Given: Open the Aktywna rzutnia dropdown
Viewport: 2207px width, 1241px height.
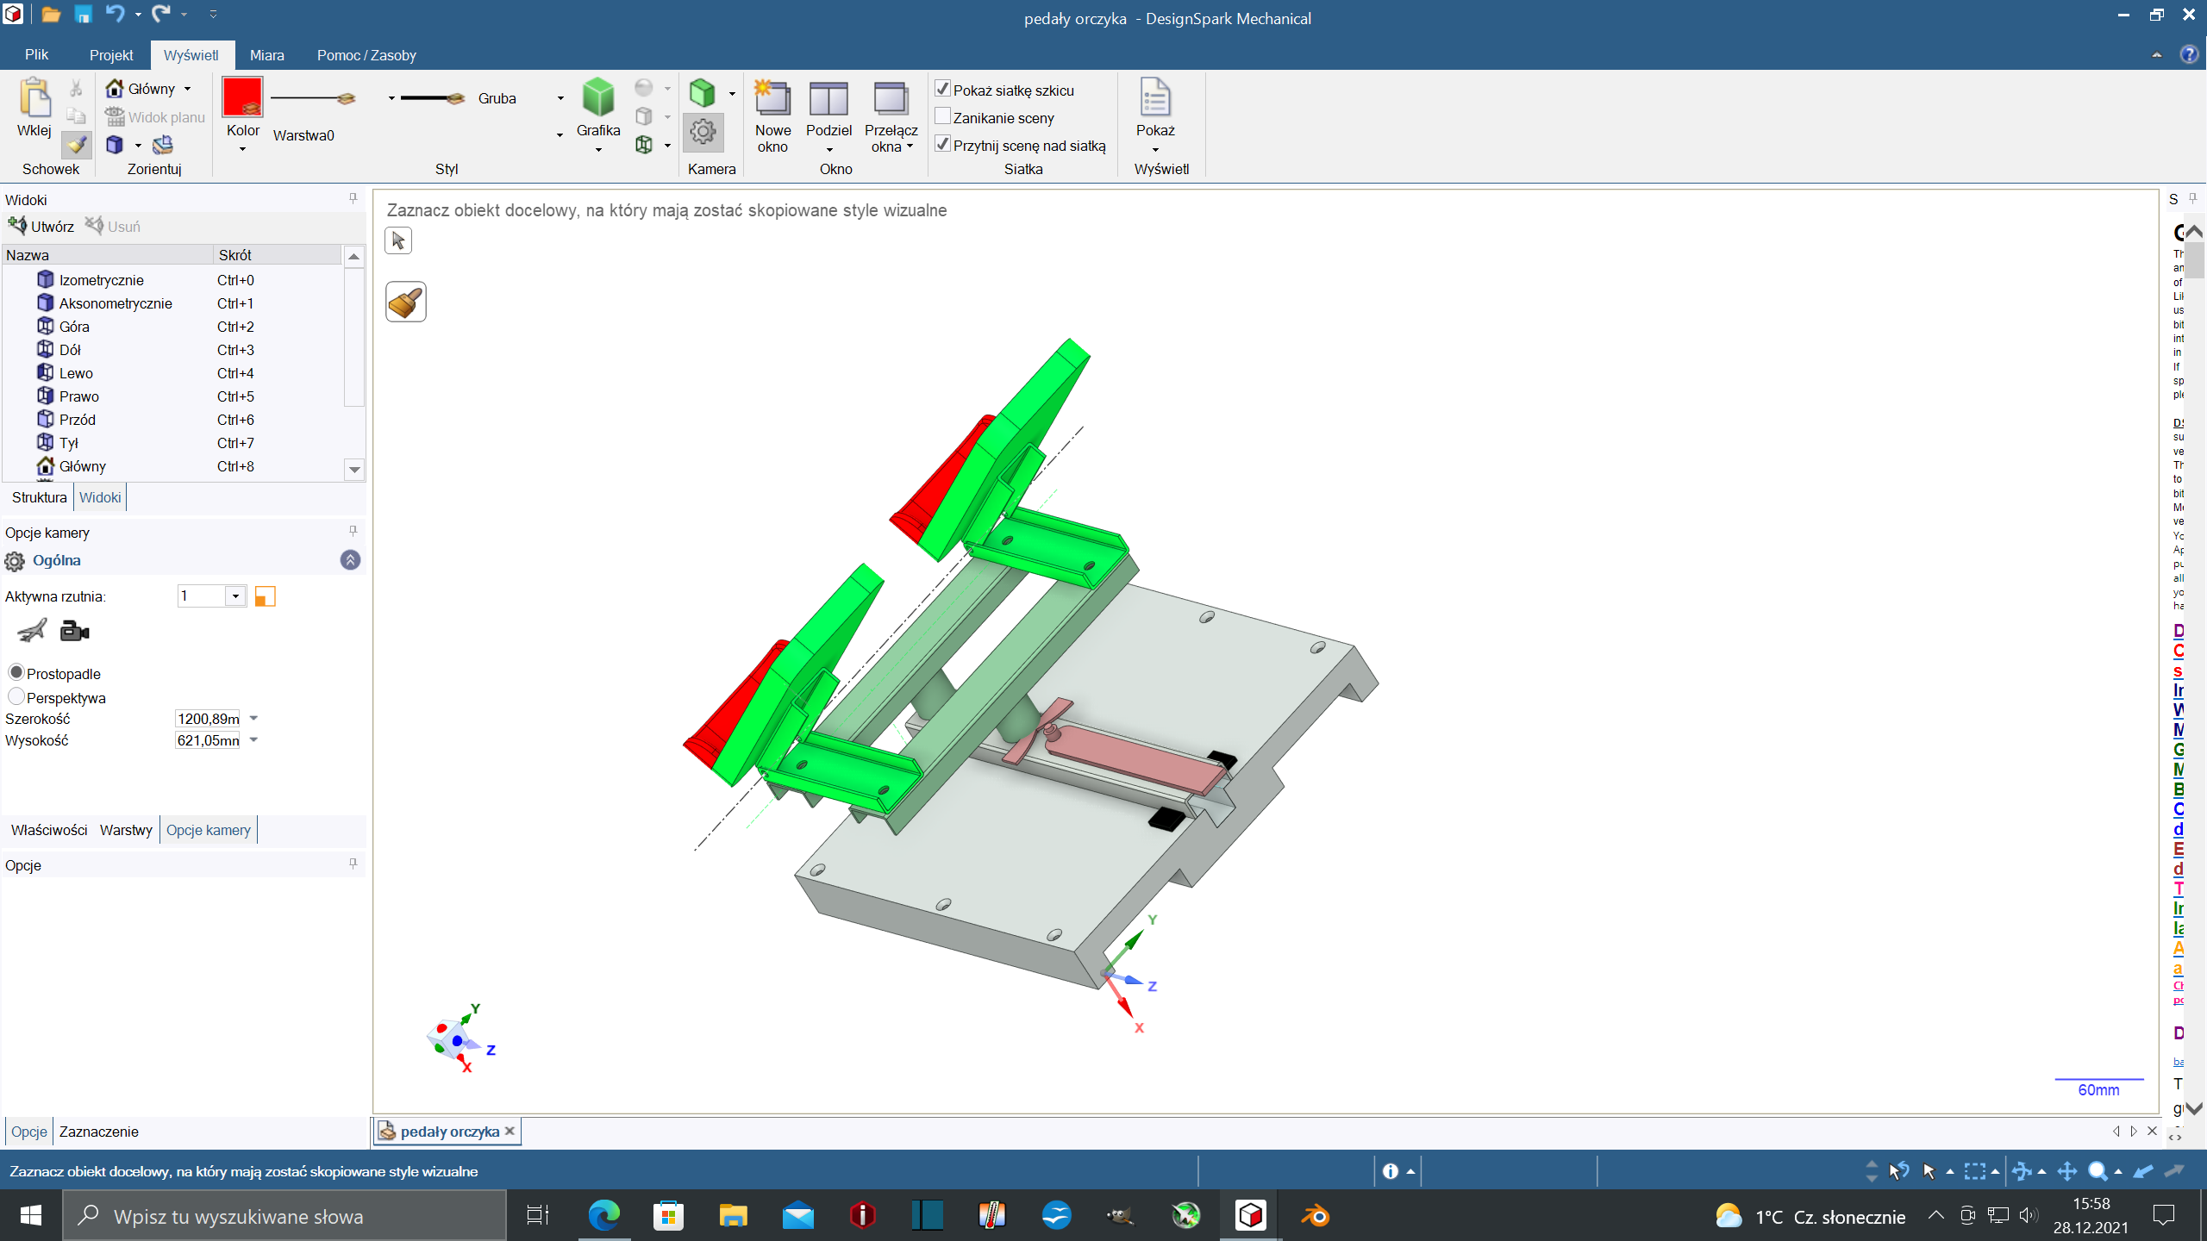Looking at the screenshot, I should (235, 596).
